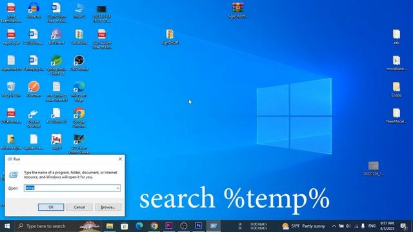413x232 pixels.
Task: Open the miscellane zipped folder on desktop
Action: [x=396, y=63]
